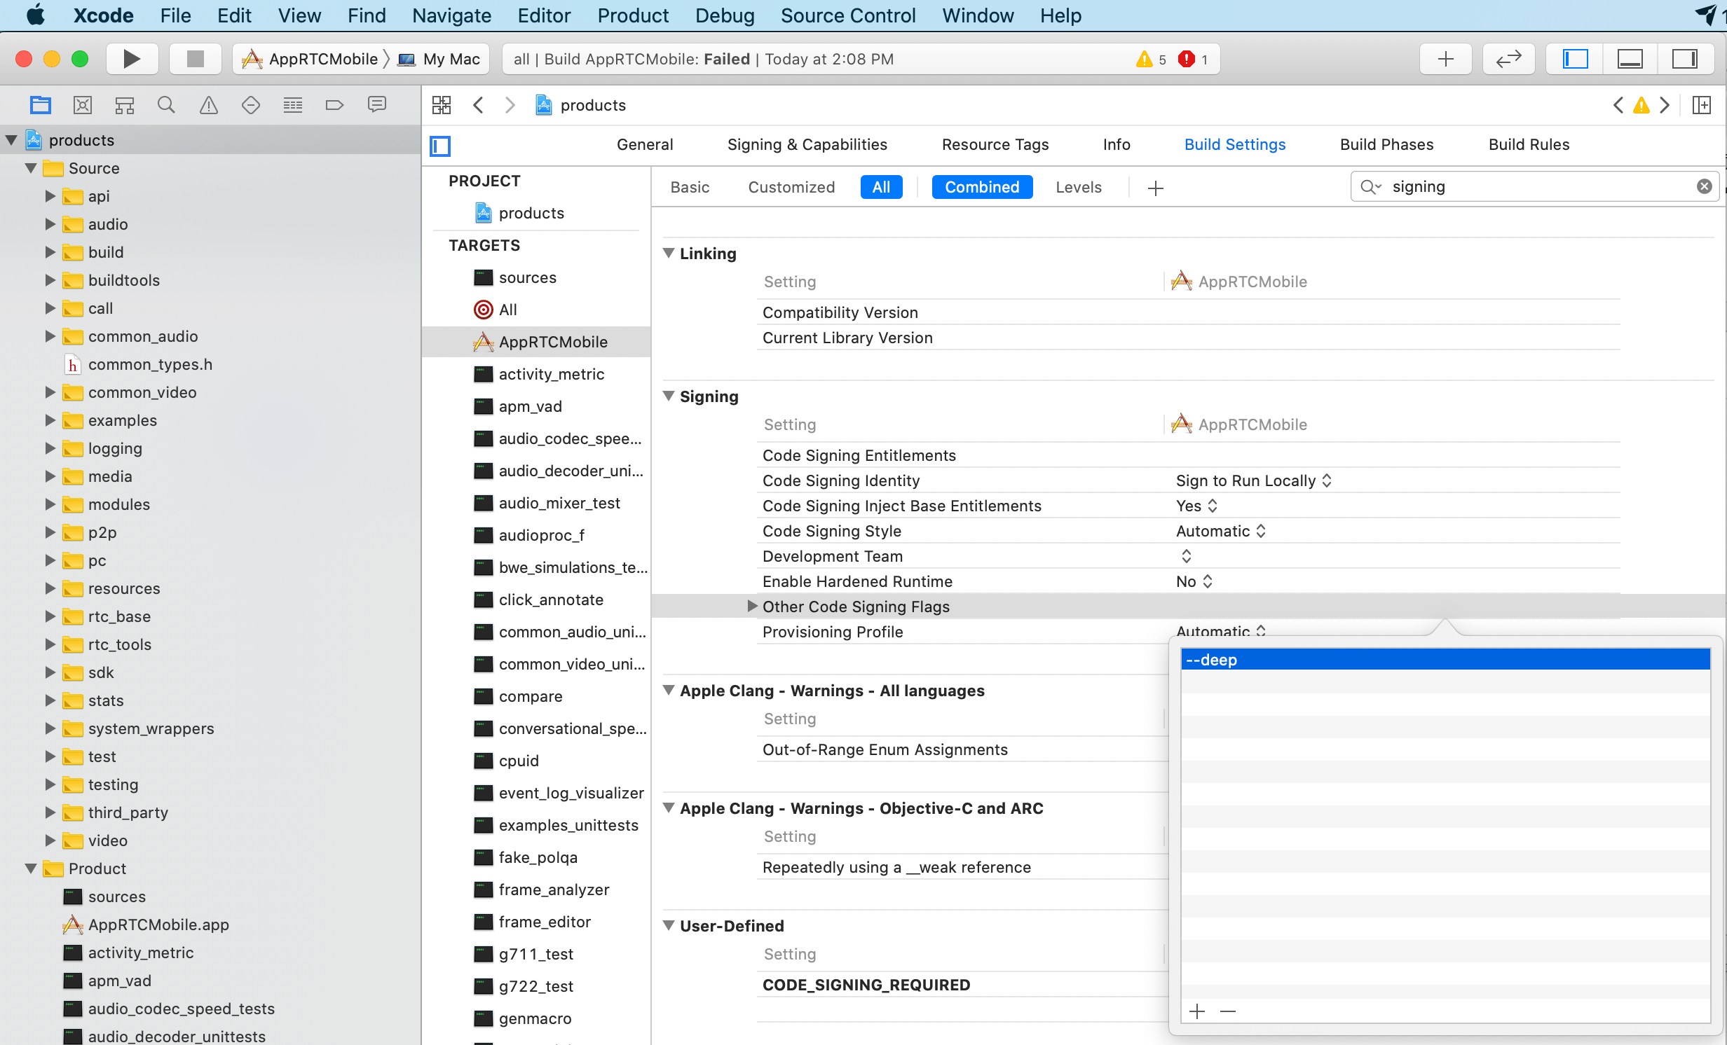The image size is (1727, 1045).
Task: Switch to the Build Phases tab
Action: [x=1386, y=144]
